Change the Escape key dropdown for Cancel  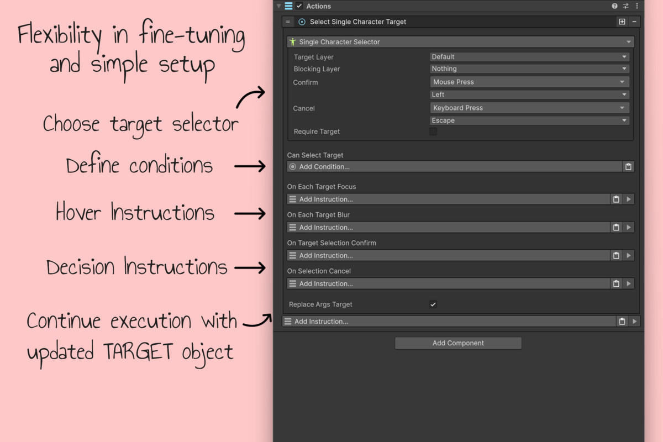(529, 120)
